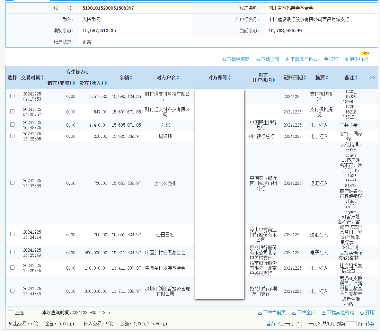Toggle the 全选 select-all checkbox

point(11,312)
